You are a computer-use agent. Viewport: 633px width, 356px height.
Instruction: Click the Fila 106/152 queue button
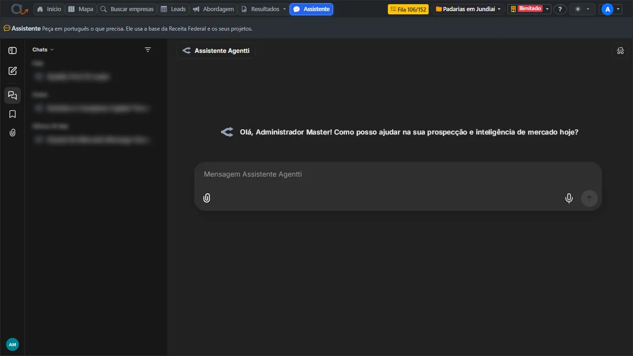[408, 9]
